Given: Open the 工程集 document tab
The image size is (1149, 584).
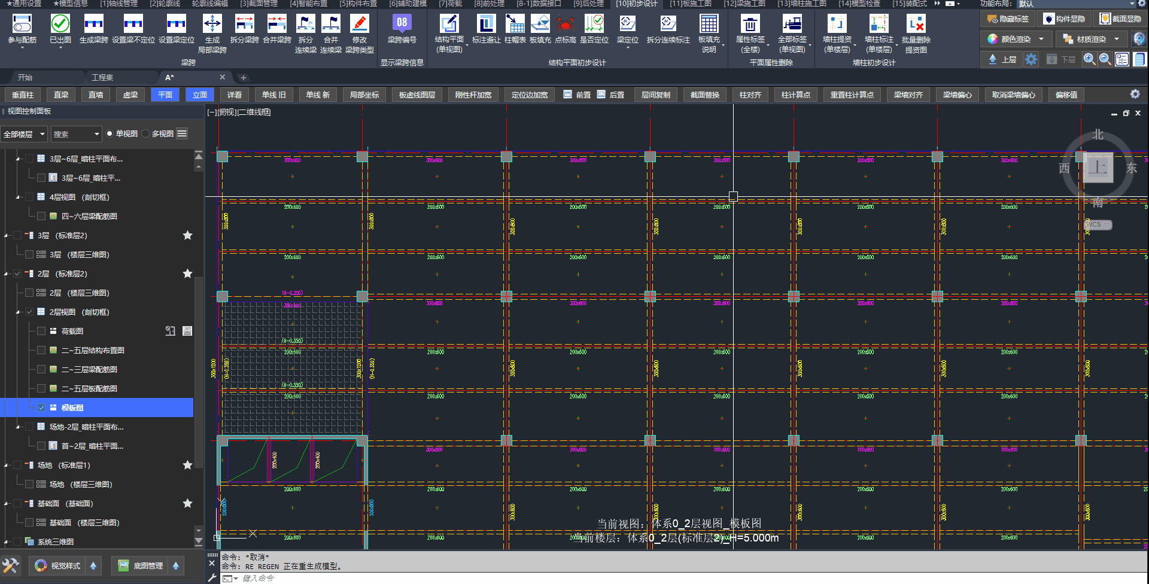Looking at the screenshot, I should (x=102, y=78).
